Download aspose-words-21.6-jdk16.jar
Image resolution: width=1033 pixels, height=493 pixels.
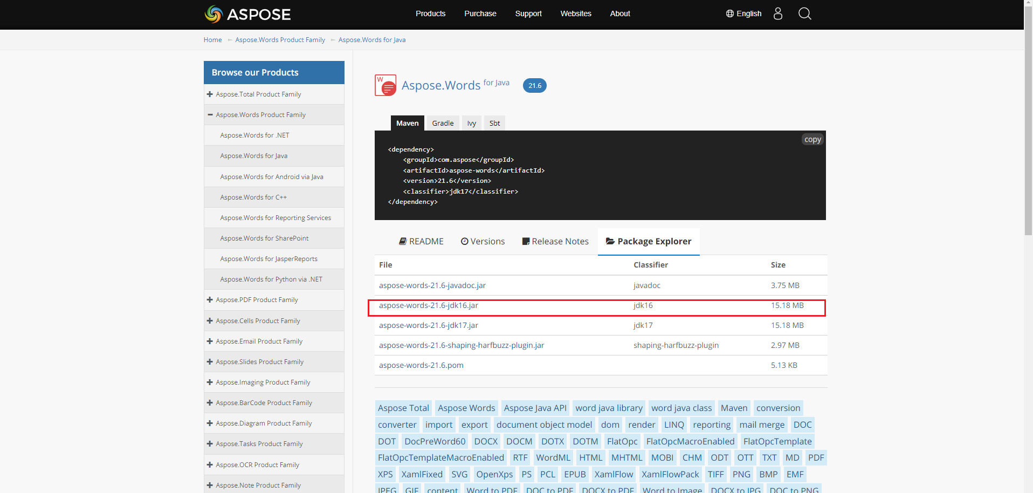tap(429, 305)
